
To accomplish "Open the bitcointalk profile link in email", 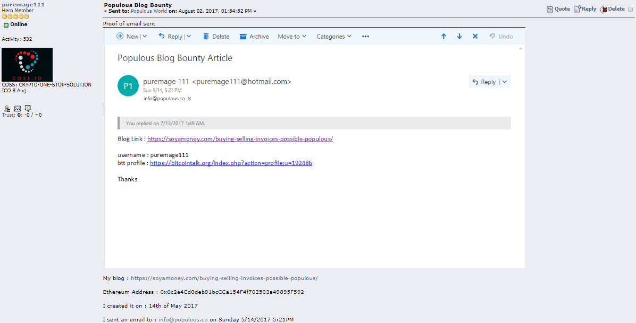I will point(231,163).
